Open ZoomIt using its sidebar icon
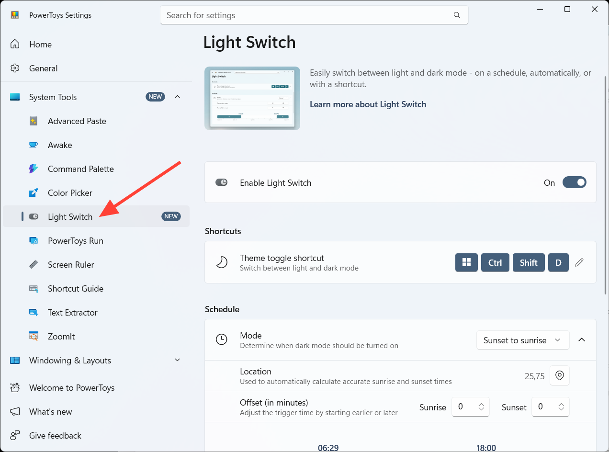Image resolution: width=609 pixels, height=452 pixels. pos(34,337)
